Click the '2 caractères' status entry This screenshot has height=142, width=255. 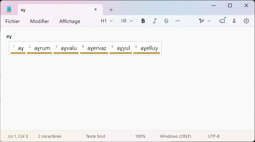[x=50, y=136]
